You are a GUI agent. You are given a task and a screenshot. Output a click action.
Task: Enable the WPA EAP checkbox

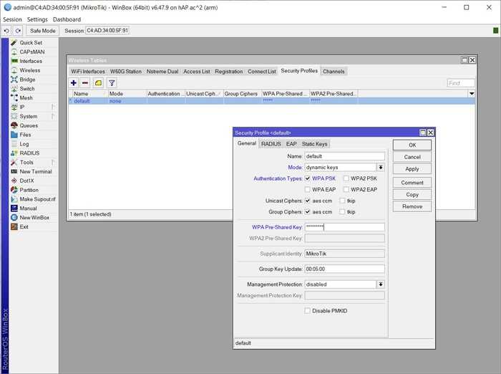pos(307,189)
